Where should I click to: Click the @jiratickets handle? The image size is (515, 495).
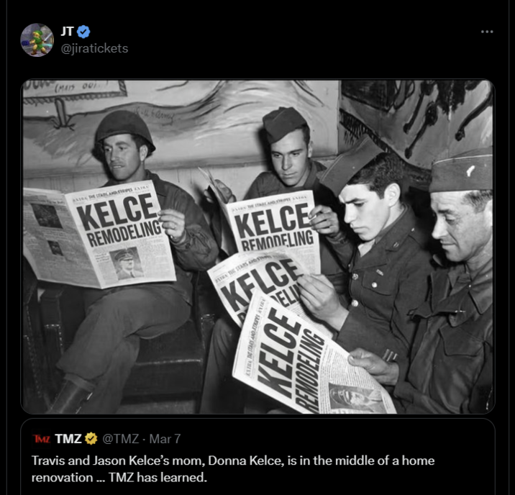[x=95, y=48]
